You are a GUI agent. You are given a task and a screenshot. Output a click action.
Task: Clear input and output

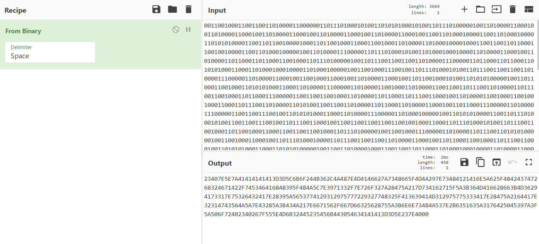pyautogui.click(x=512, y=10)
